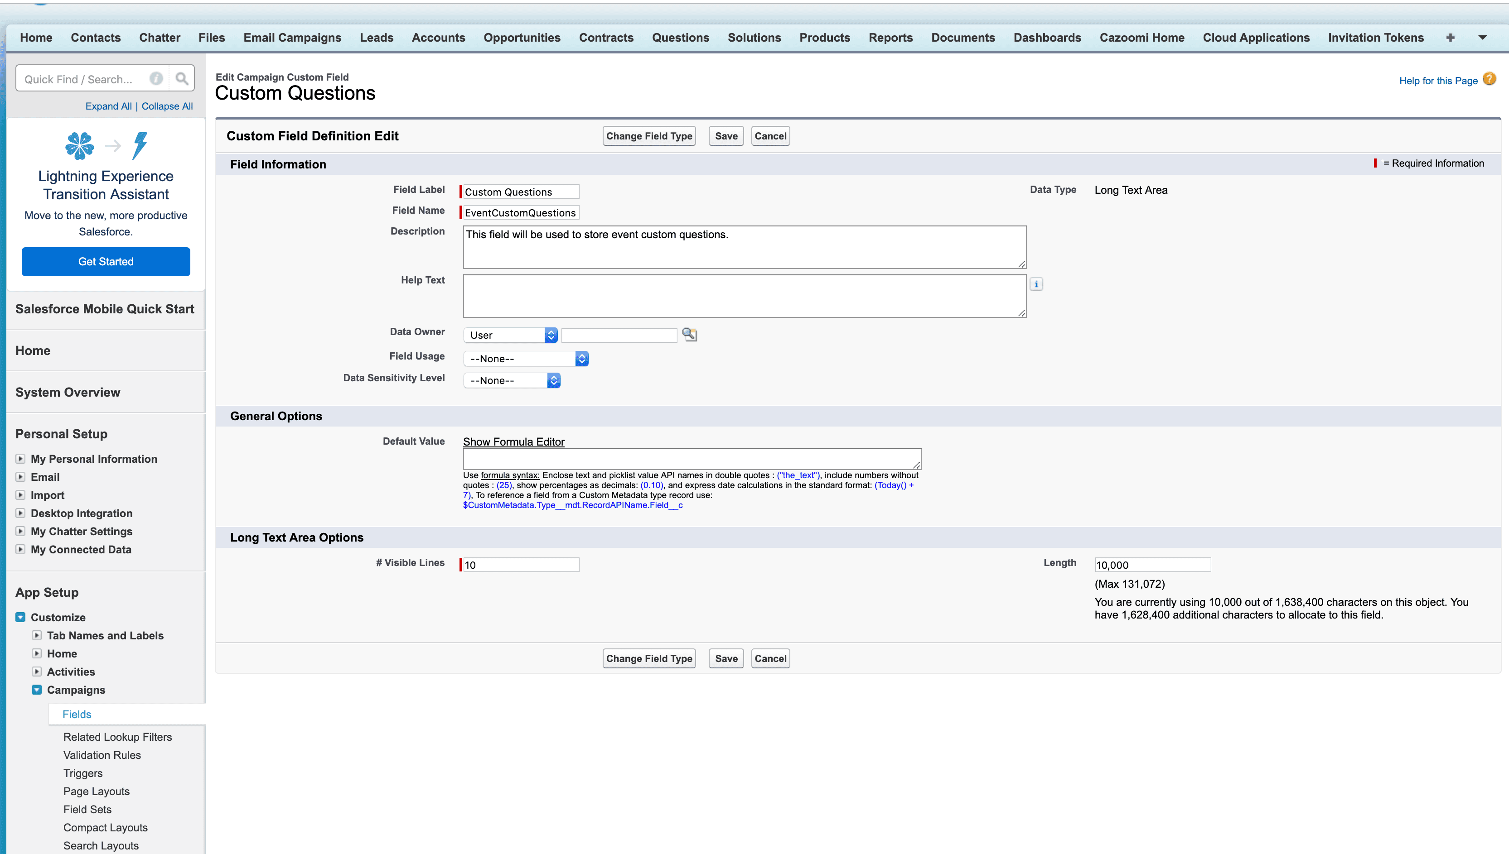Image resolution: width=1509 pixels, height=854 pixels.
Task: Expand the Activities section
Action: [37, 672]
